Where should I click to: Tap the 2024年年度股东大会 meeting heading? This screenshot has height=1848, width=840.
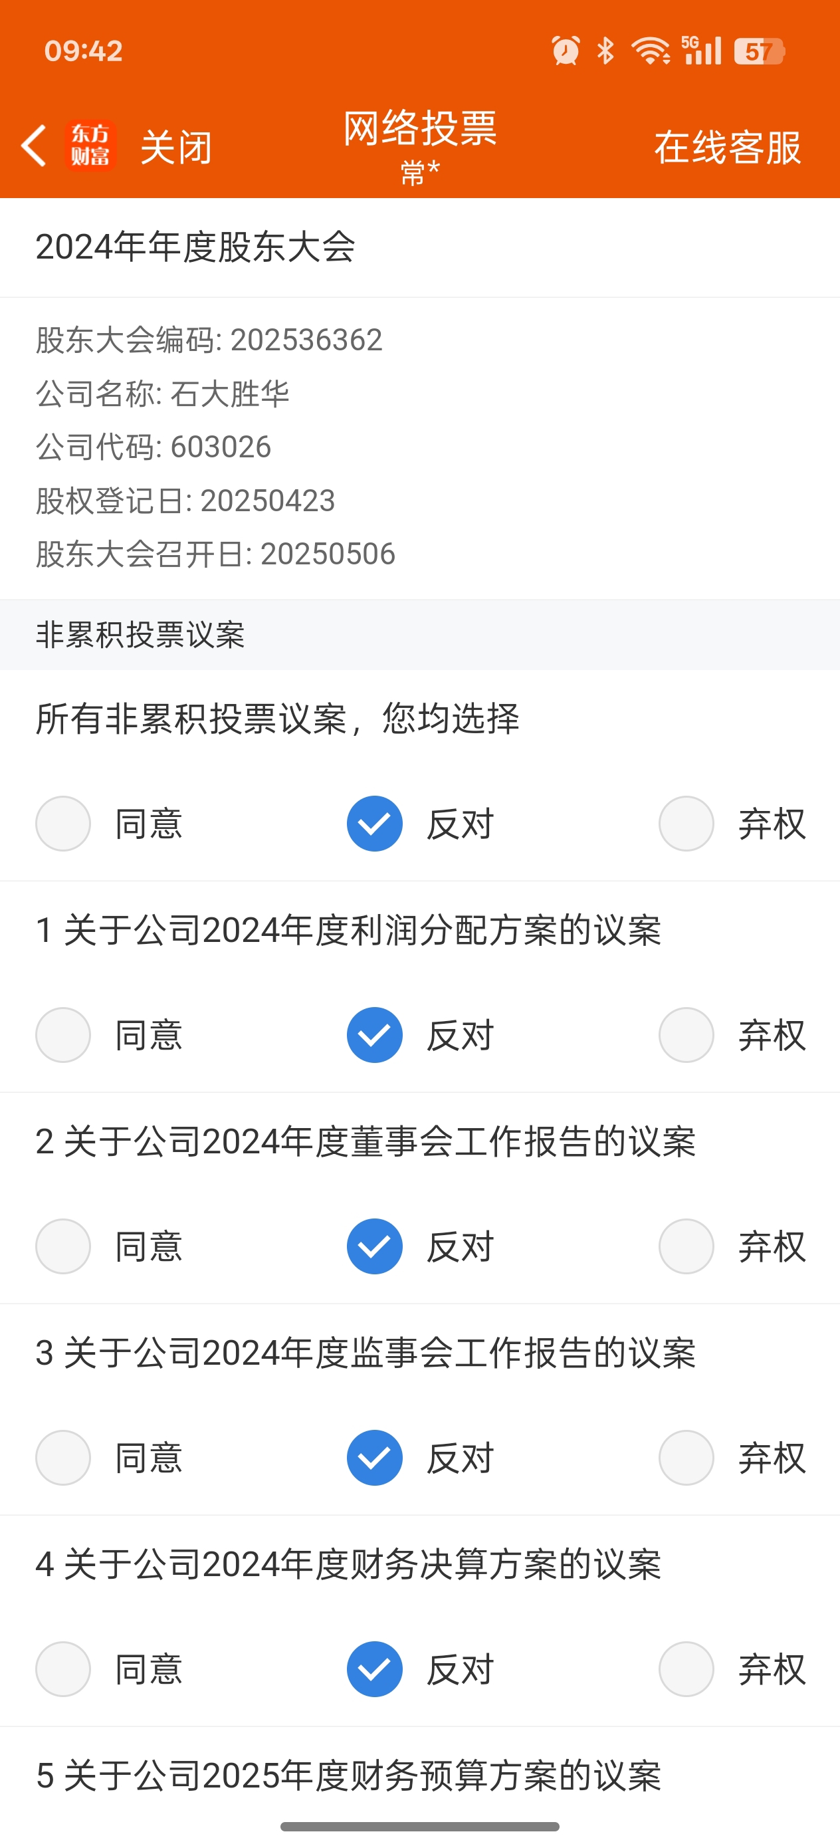coord(195,247)
